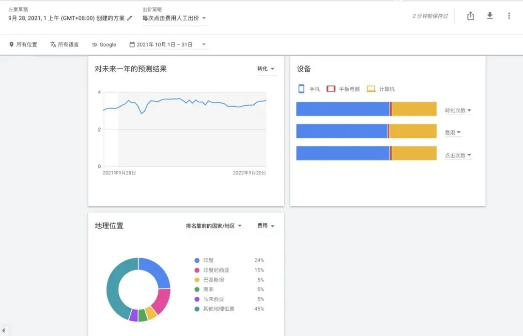Click the download forecast icon

tap(490, 16)
